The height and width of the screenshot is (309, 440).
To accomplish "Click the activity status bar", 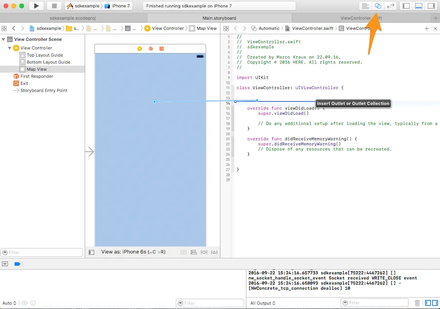I will 219,6.
